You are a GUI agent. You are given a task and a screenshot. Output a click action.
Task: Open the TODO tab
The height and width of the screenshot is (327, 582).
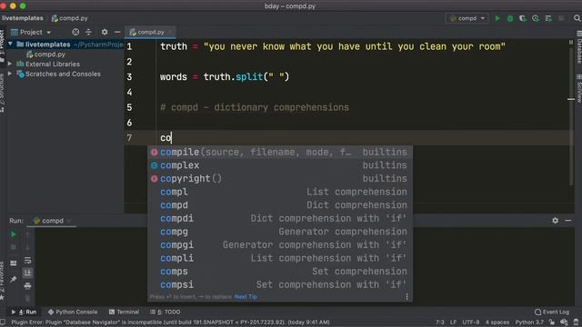pos(166,312)
